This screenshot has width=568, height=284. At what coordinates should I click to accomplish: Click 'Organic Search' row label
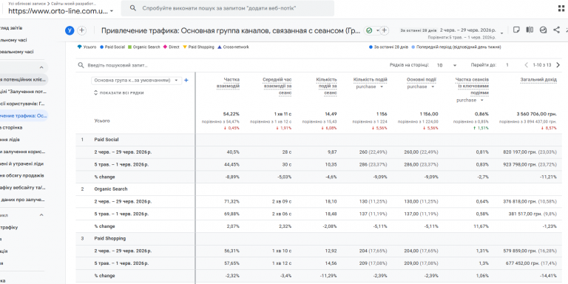point(111,189)
